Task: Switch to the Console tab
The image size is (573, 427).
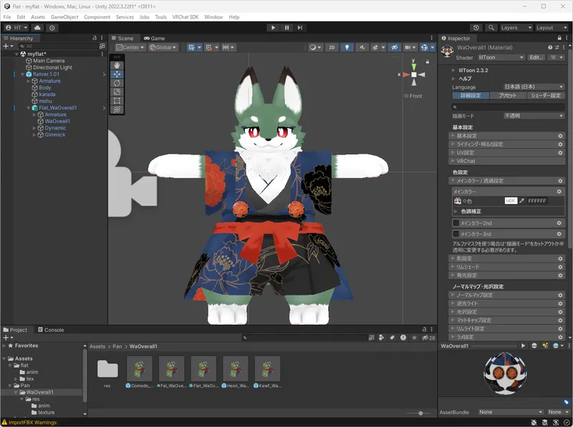Action: coord(51,330)
